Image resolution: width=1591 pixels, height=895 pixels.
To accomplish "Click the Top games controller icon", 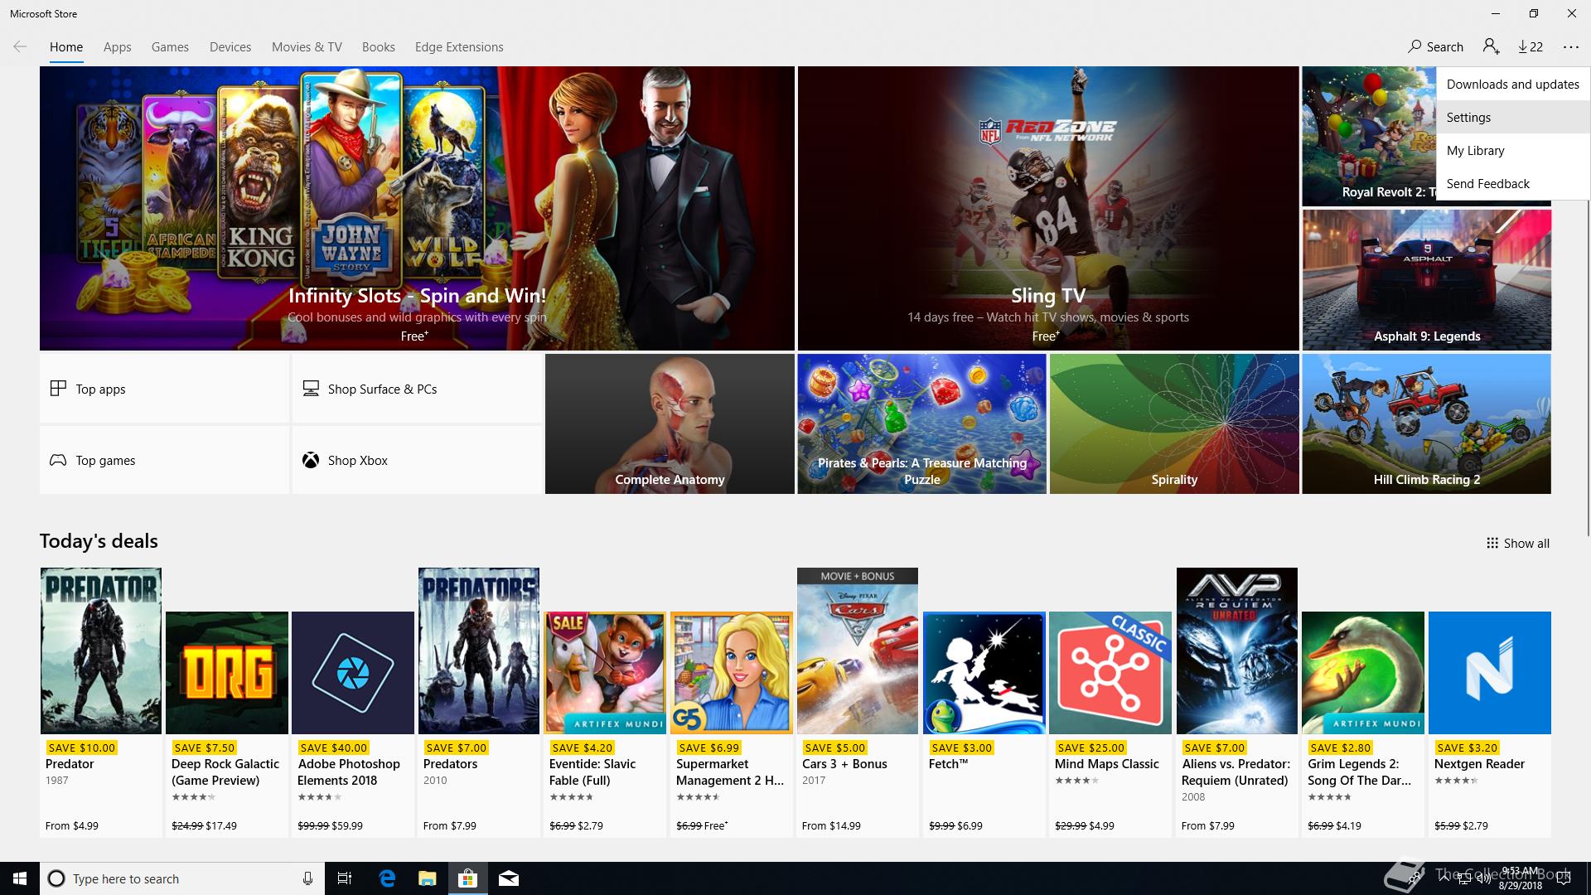I will coord(58,460).
